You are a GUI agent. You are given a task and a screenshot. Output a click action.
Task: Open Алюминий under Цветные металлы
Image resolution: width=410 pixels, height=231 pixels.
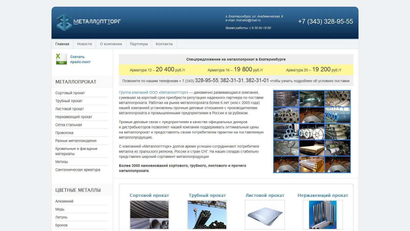(x=64, y=201)
